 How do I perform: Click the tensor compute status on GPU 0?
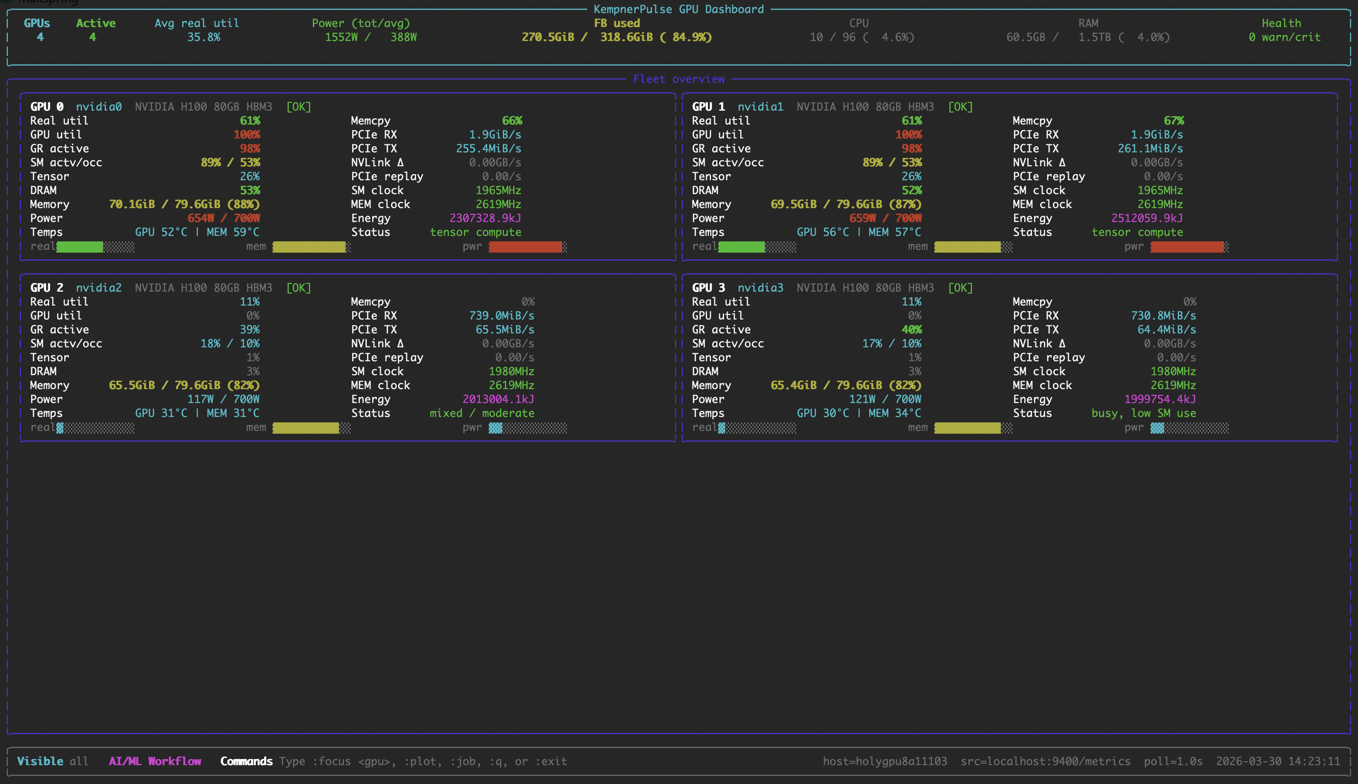(475, 232)
